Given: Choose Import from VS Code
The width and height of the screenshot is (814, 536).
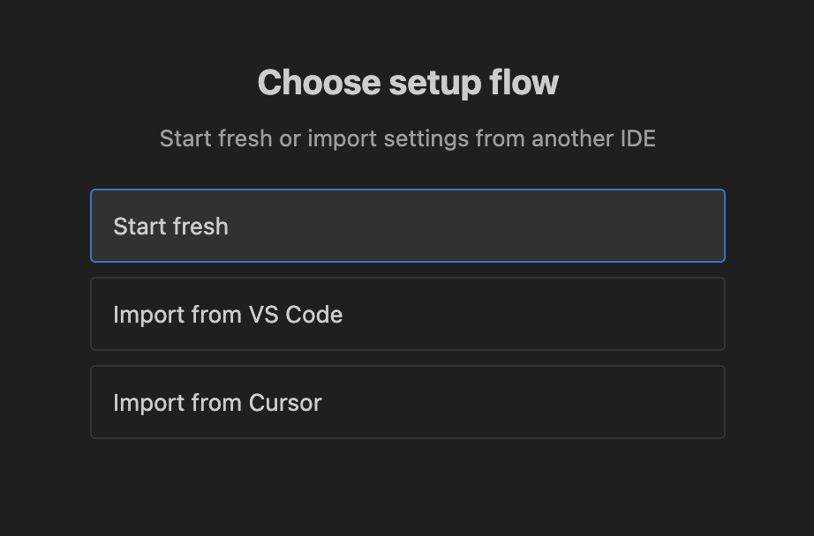Looking at the screenshot, I should 407,314.
